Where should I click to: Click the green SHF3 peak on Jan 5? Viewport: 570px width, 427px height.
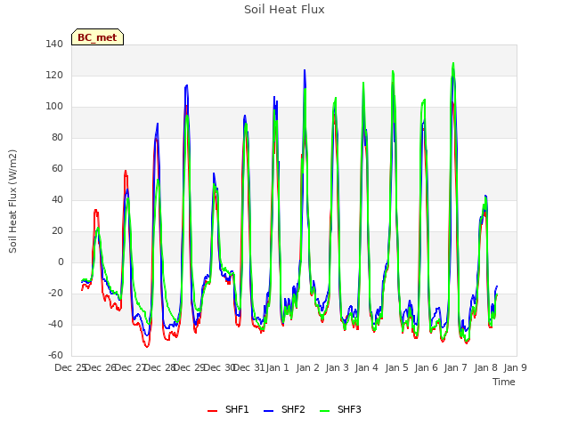click(x=393, y=71)
